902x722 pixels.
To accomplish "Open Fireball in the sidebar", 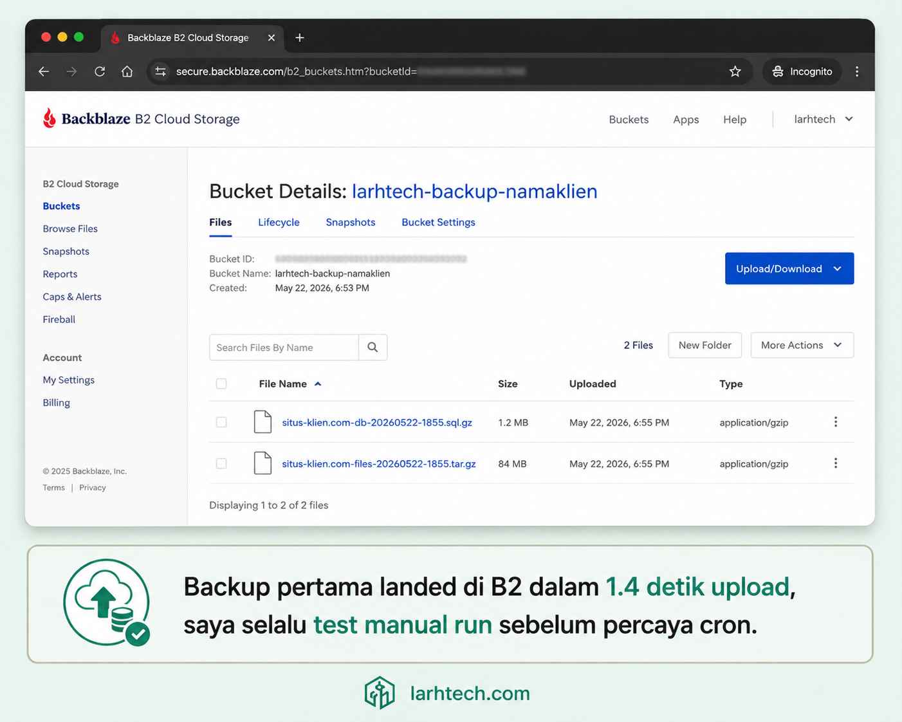I will coord(59,319).
